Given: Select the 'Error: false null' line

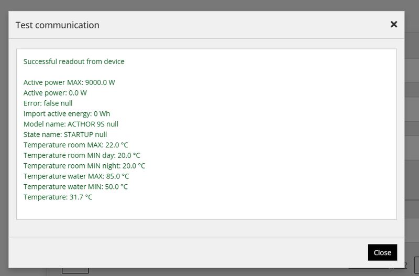Looking at the screenshot, I should (x=48, y=103).
